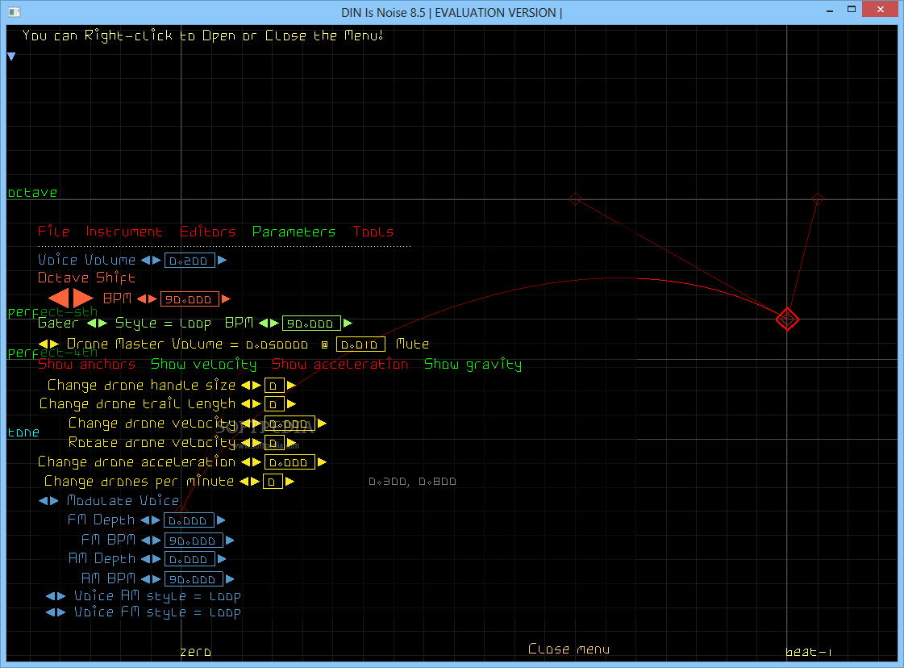
Task: Increase AM Depth with right arrow
Action: point(222,558)
